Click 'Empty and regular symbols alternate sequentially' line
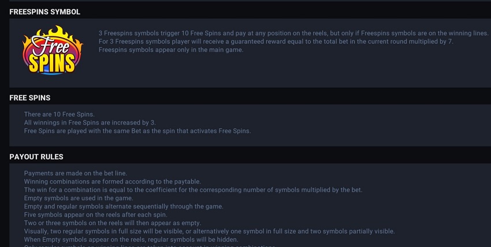The image size is (491, 247). [x=124, y=207]
